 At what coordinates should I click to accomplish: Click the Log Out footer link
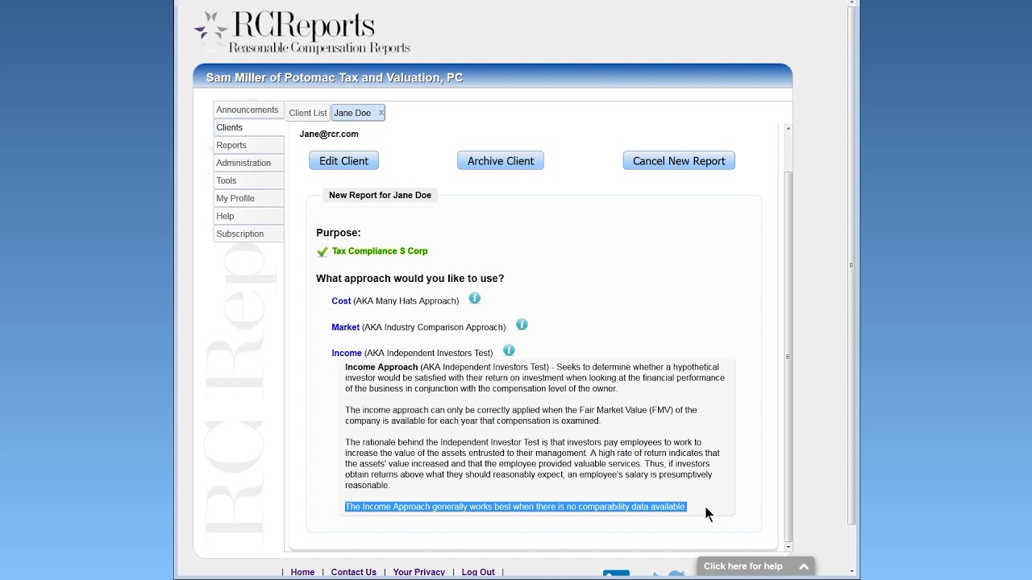[x=478, y=572]
